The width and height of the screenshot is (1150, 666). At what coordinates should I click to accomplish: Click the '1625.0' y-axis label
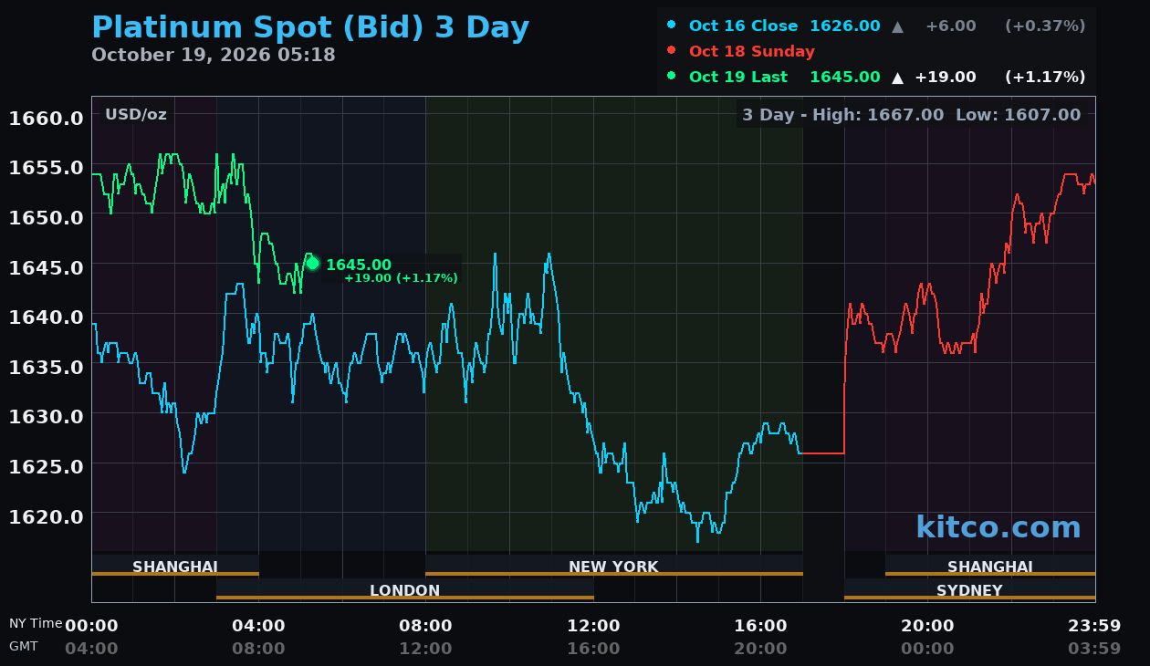[46, 466]
